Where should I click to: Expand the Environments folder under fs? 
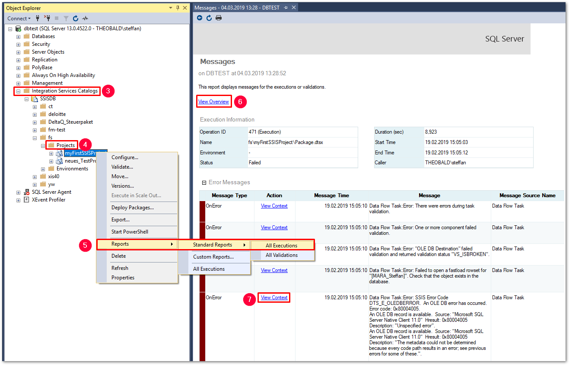tap(43, 169)
